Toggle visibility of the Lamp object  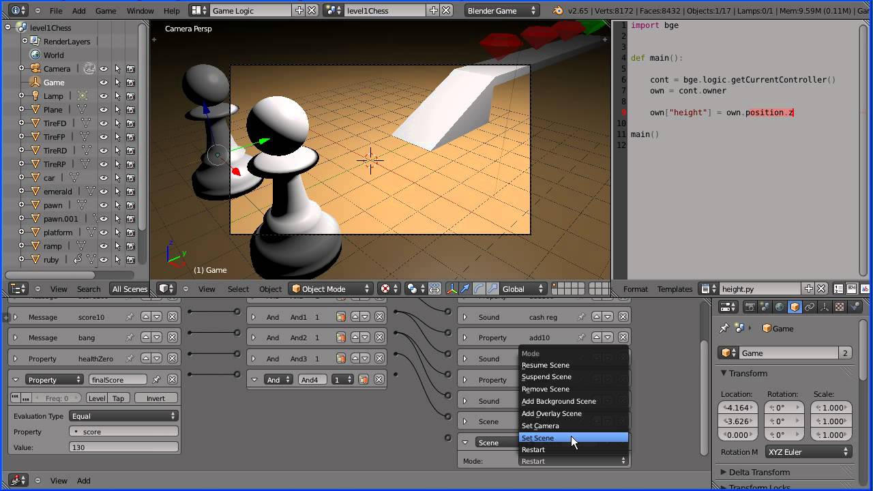pos(104,96)
